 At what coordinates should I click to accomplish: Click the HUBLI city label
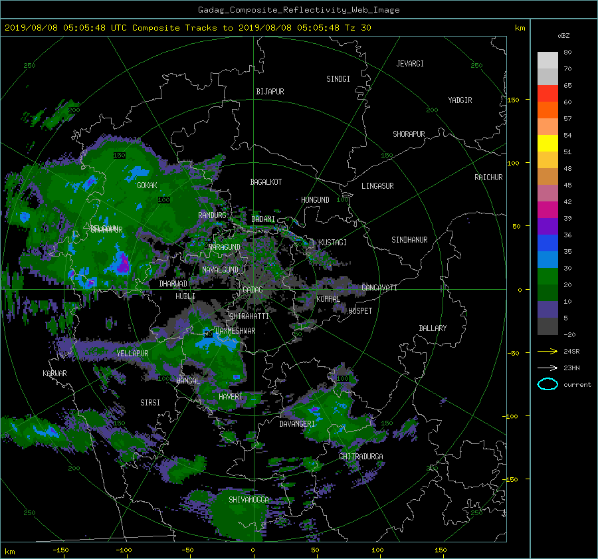click(185, 296)
